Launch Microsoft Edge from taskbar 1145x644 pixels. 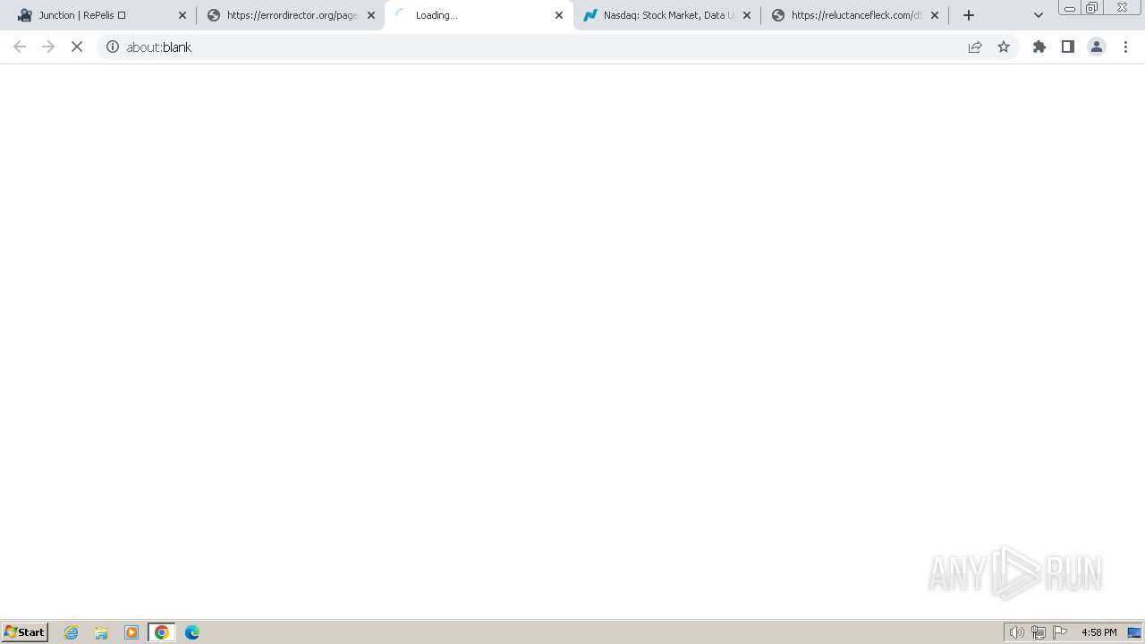[x=192, y=632]
